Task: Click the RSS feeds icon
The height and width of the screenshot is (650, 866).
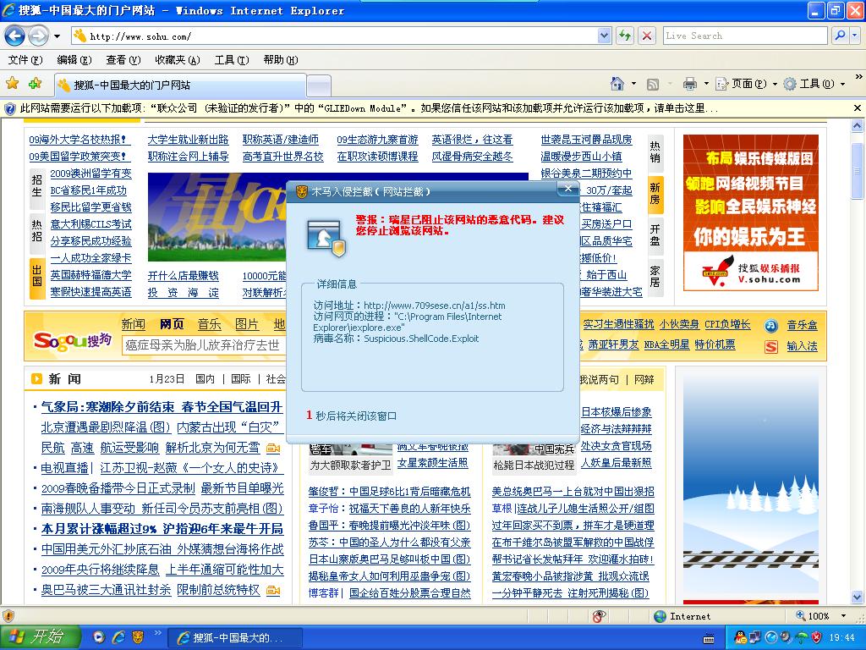Action: tap(652, 85)
